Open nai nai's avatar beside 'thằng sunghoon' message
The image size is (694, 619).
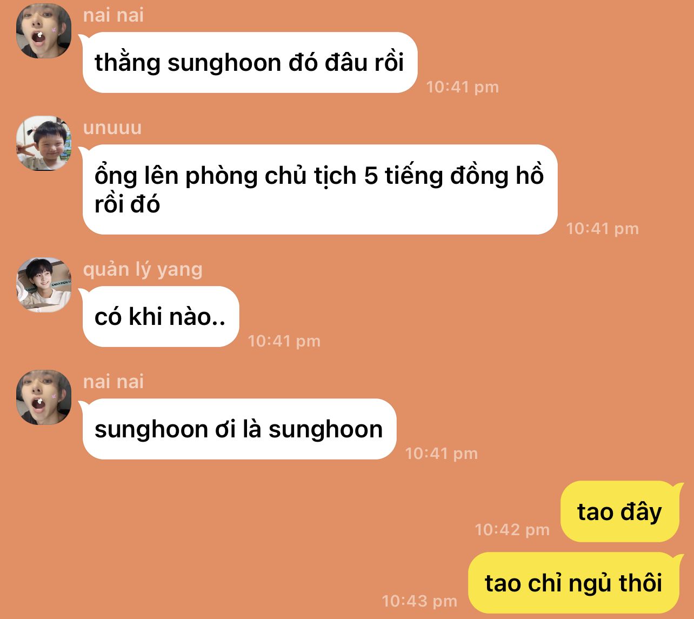44,31
